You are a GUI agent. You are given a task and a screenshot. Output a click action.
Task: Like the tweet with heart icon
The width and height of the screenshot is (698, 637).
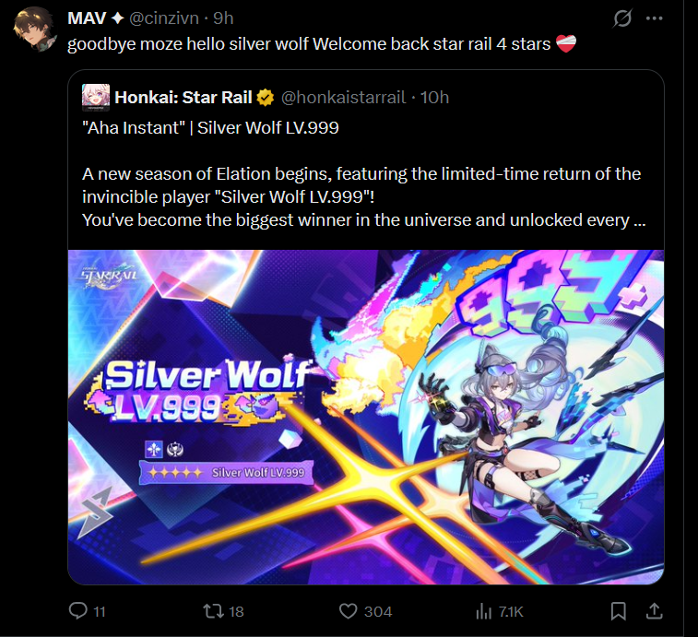[x=349, y=611]
